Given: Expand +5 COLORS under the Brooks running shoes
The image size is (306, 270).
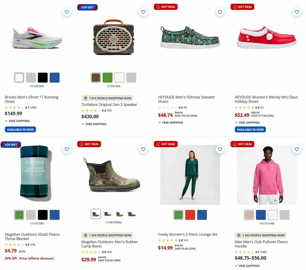Looking at the screenshot, I should point(36,86).
